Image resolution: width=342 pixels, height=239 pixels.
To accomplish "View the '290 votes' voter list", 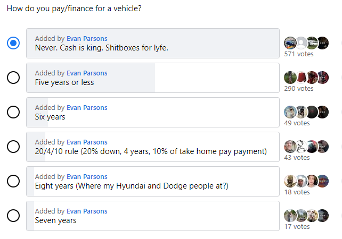I will 298,89.
